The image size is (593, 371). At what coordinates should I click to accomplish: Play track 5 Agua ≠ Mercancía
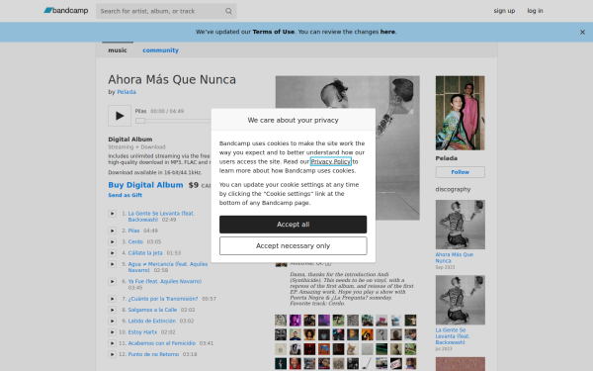pos(112,264)
